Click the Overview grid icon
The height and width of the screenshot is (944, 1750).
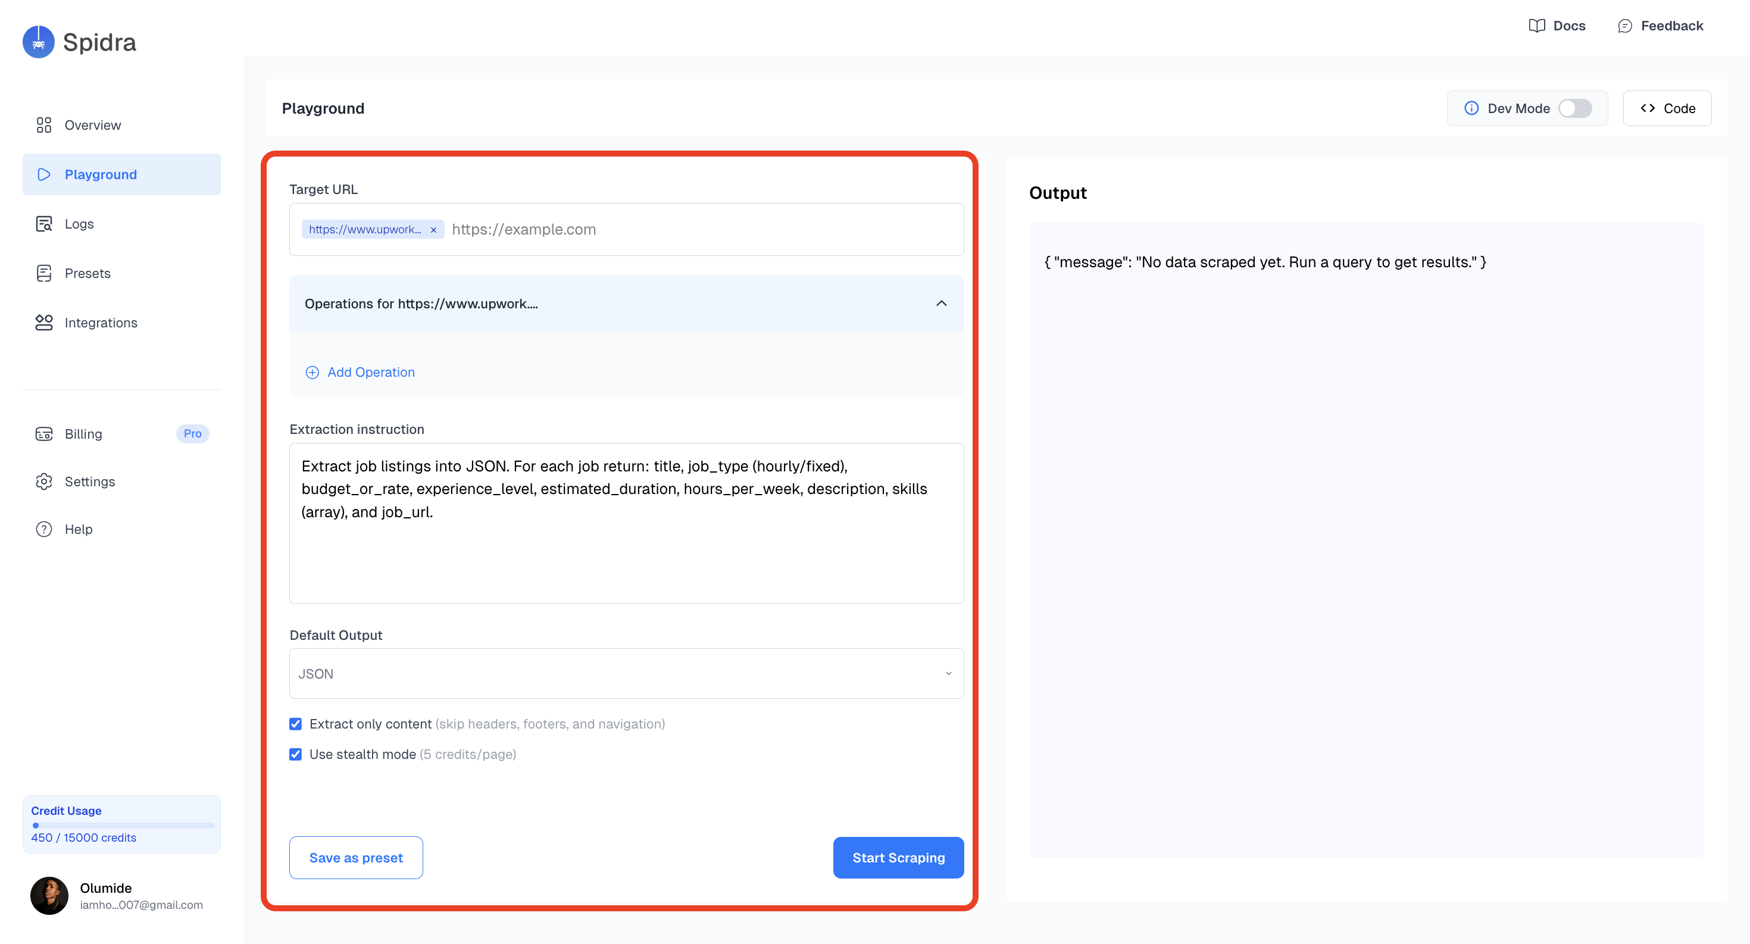[43, 125]
